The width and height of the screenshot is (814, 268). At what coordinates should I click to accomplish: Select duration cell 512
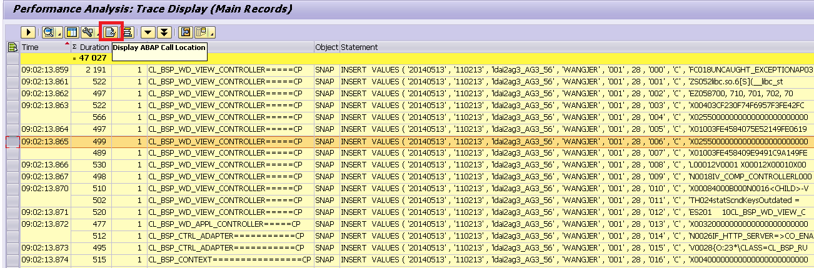pyautogui.click(x=91, y=236)
